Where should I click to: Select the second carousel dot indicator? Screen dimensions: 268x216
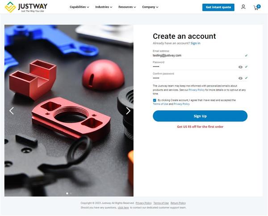point(71,193)
